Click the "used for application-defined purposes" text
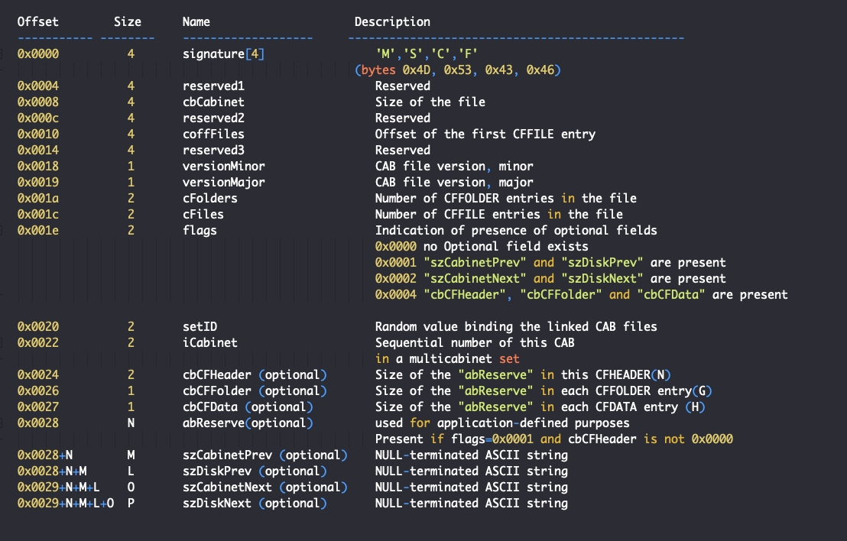This screenshot has height=541, width=847. pyautogui.click(x=502, y=423)
